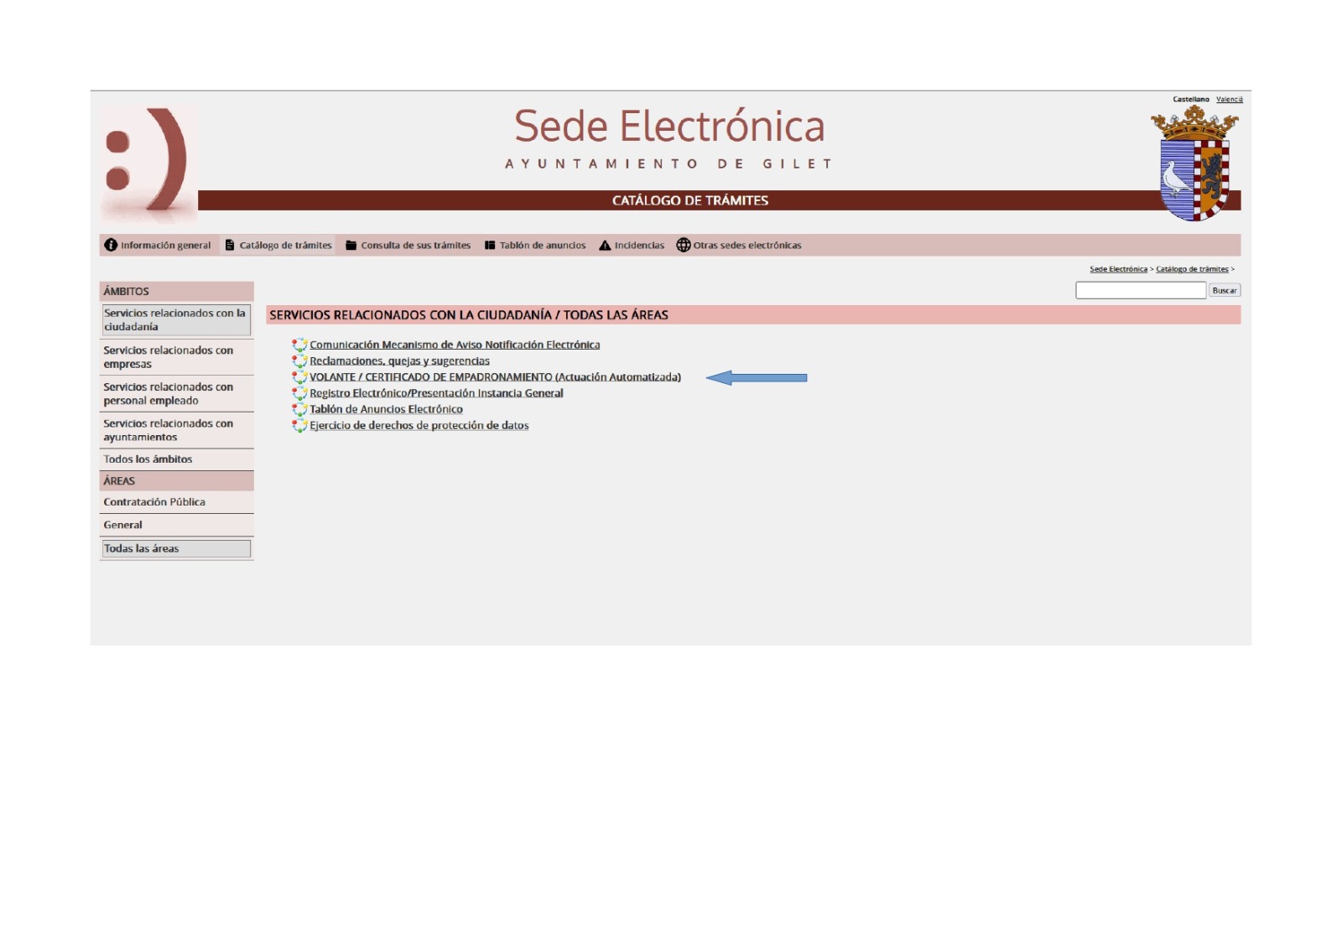Open VOLANTE / CERTIFICADO DE EMPADRONAMIENTO link
The width and height of the screenshot is (1342, 949).
(x=495, y=377)
